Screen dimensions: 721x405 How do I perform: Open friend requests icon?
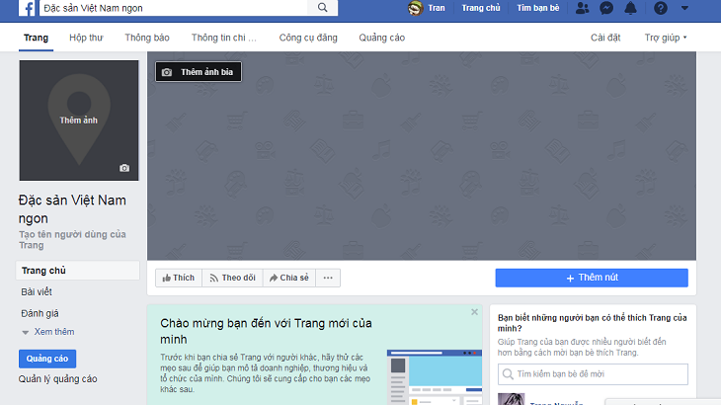(x=582, y=8)
